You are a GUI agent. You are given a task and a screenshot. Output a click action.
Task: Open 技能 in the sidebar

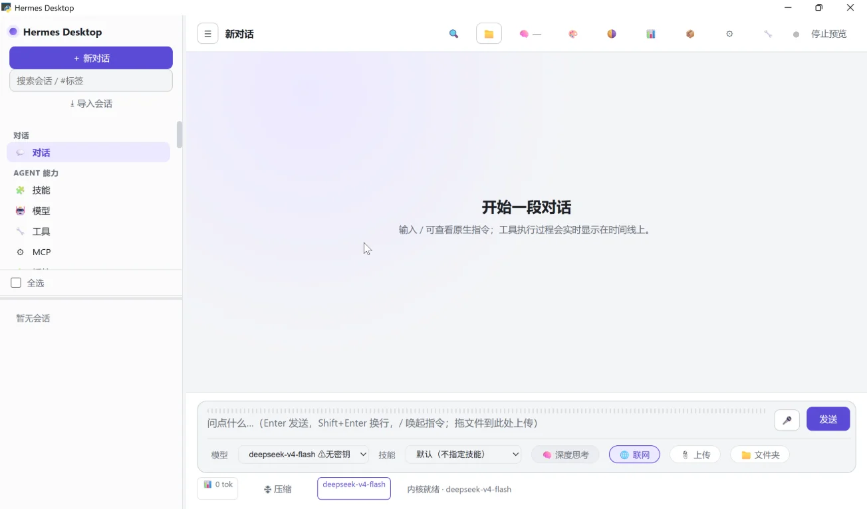tap(88, 190)
